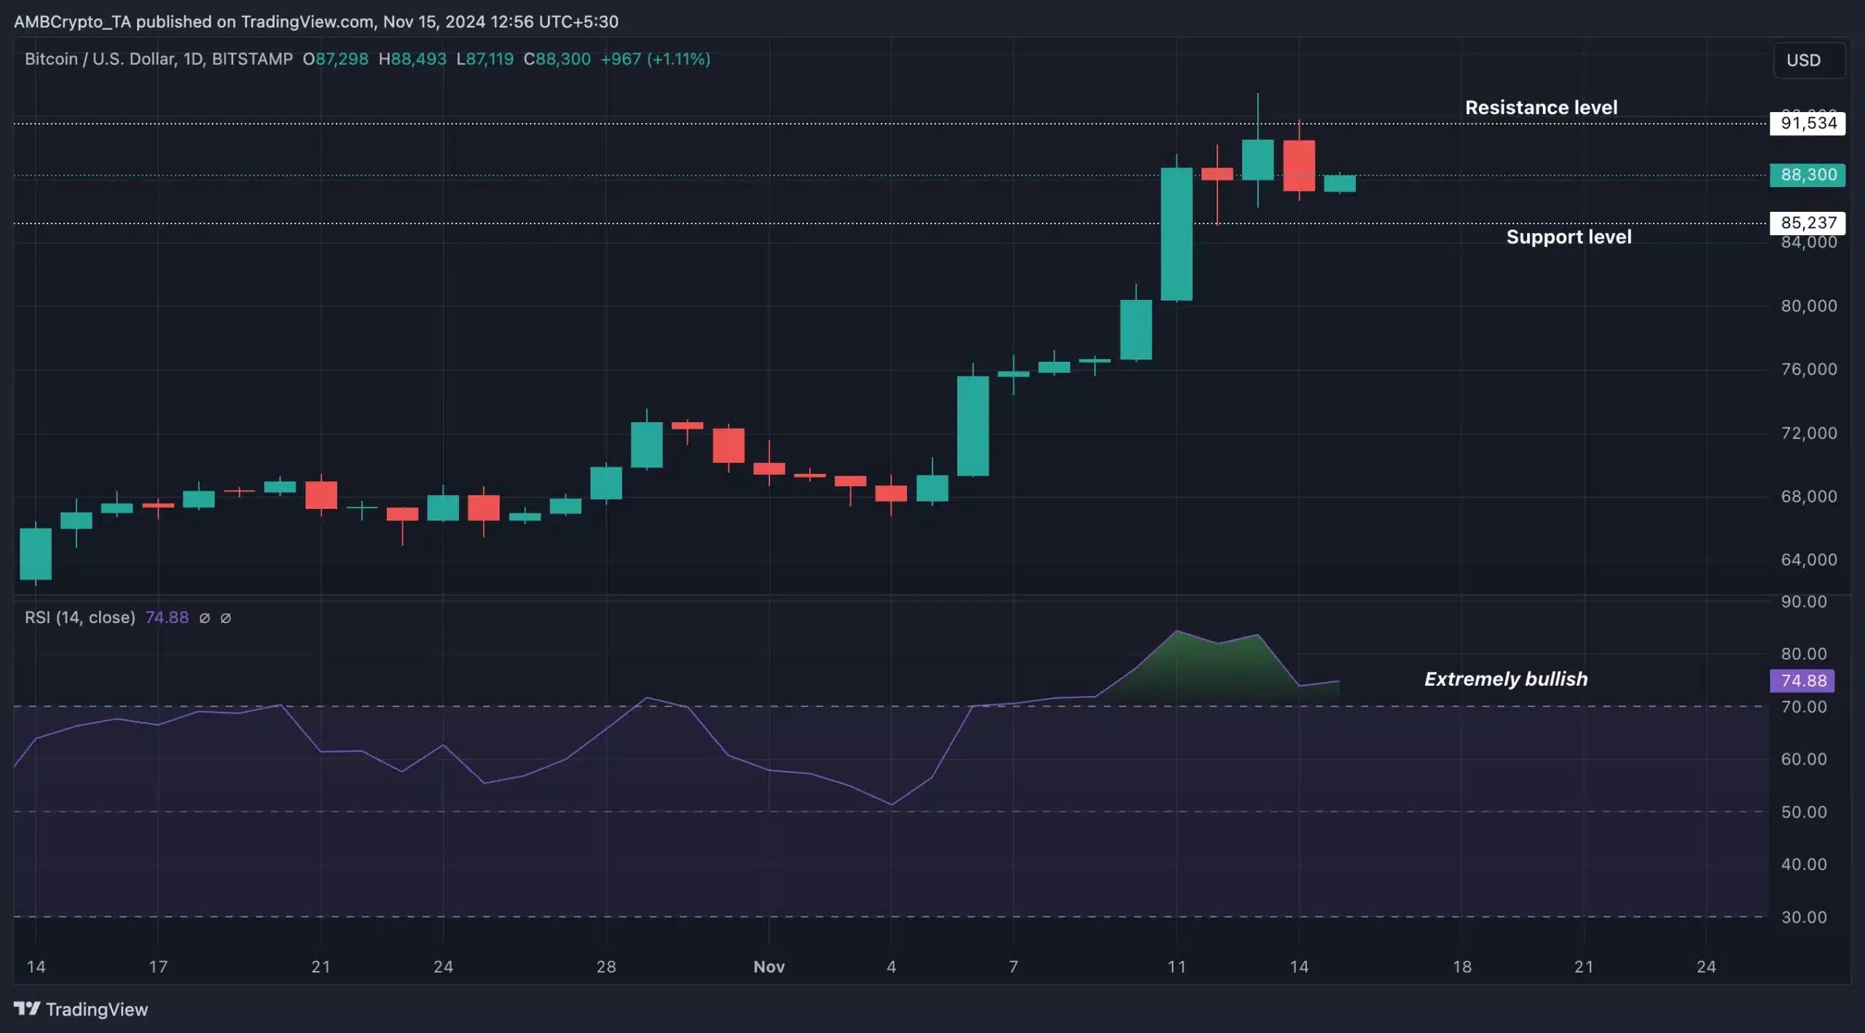Click the RSI (14, close) indicator label
The height and width of the screenshot is (1033, 1865).
point(80,618)
